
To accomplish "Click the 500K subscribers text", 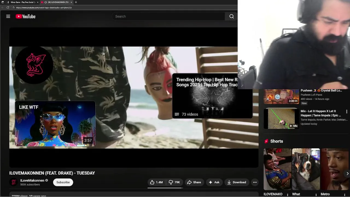I will (x=30, y=185).
